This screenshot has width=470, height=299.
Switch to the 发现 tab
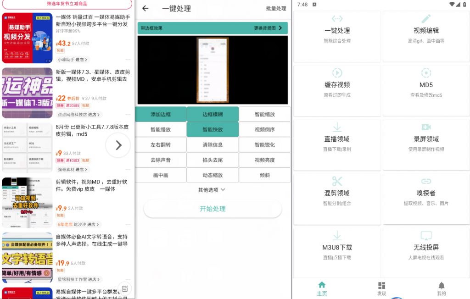(x=381, y=288)
